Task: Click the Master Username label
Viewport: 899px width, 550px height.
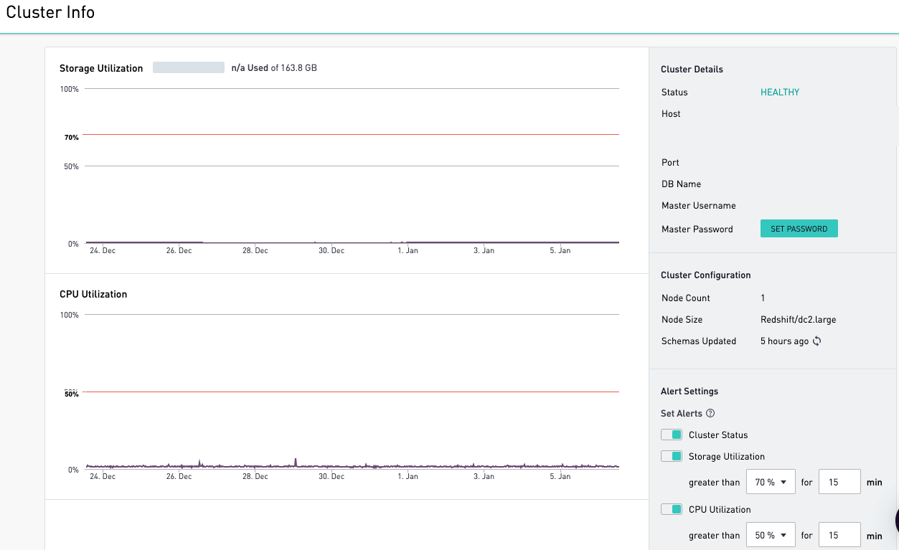Action: [699, 206]
